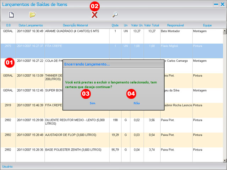Click the Equipe column header

[207, 25]
